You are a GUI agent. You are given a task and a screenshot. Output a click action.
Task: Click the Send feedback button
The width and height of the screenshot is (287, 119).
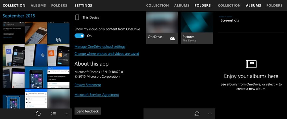[88, 111]
